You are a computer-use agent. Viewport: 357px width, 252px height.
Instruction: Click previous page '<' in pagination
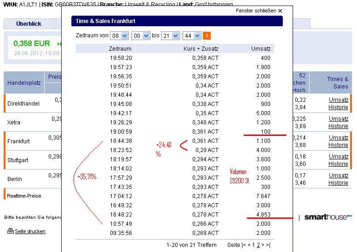pos(249,245)
